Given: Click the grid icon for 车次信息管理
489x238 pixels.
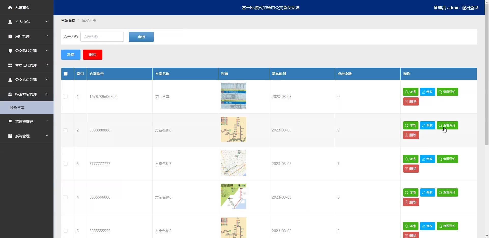Looking at the screenshot, I should tap(10, 65).
